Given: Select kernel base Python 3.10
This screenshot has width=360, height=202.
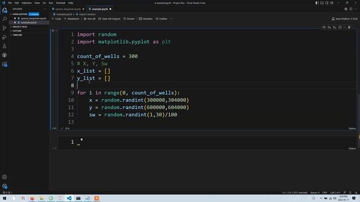Looking at the screenshot, I should [345, 19].
